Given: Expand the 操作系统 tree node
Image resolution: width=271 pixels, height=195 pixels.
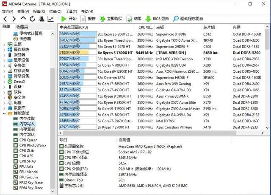Looking at the screenshot, I should 4,50.
